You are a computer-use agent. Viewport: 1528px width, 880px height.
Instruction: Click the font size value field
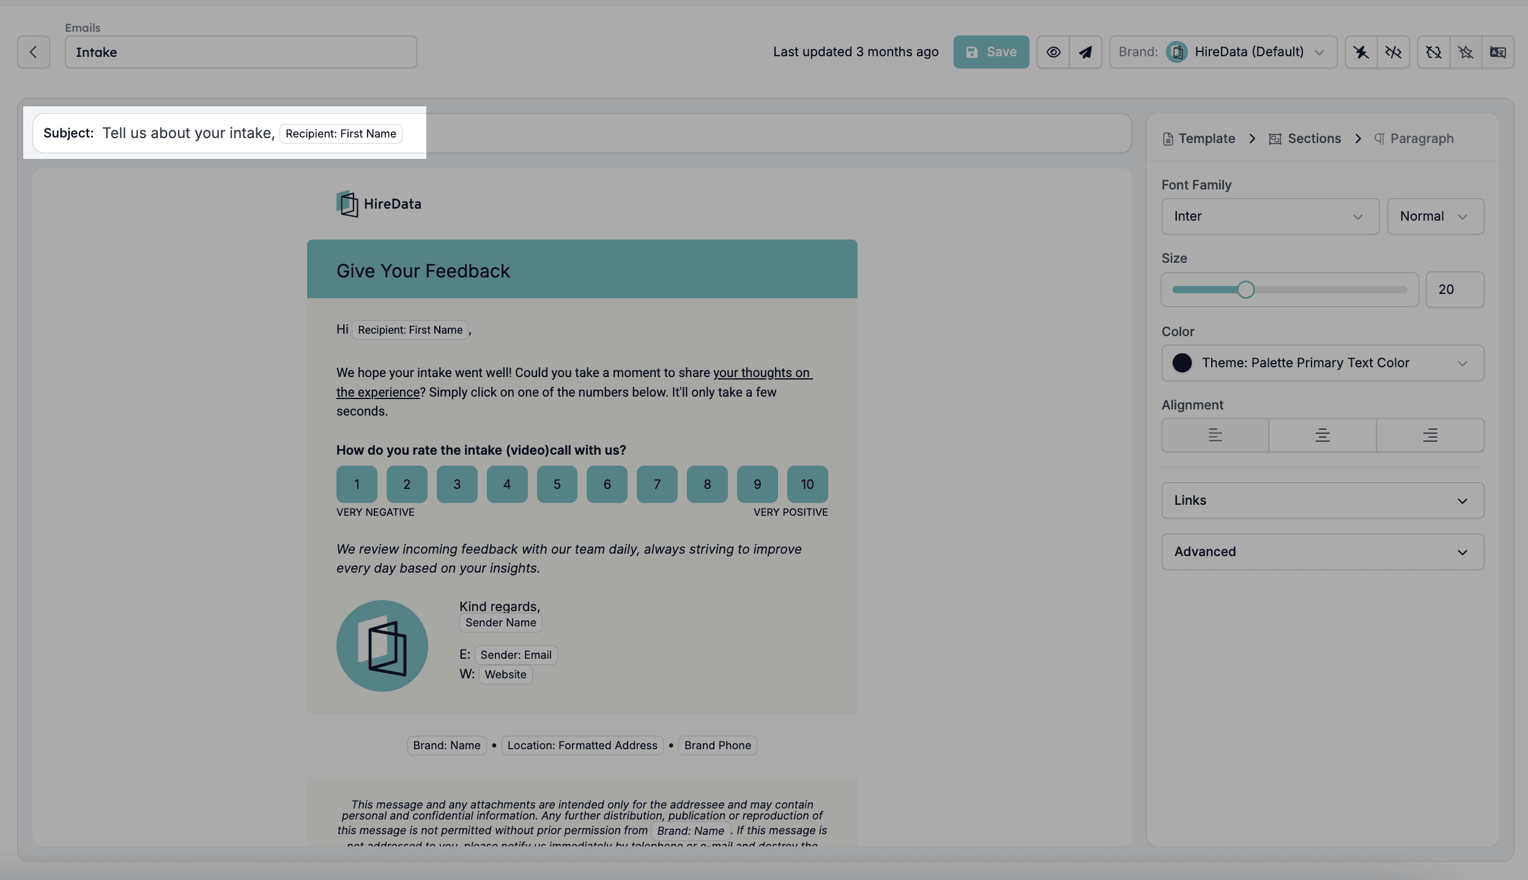coord(1455,290)
